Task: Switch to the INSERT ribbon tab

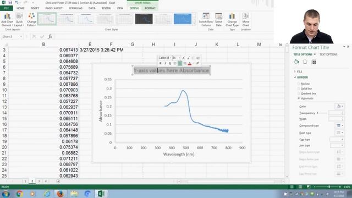Action: pos(35,8)
